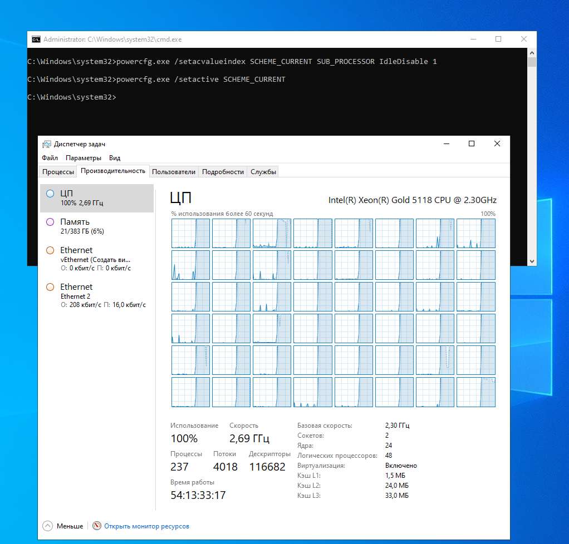Viewport: 569px width, 544px height.
Task: Open the Открыть монитор ресурсов link
Action: coord(146,526)
